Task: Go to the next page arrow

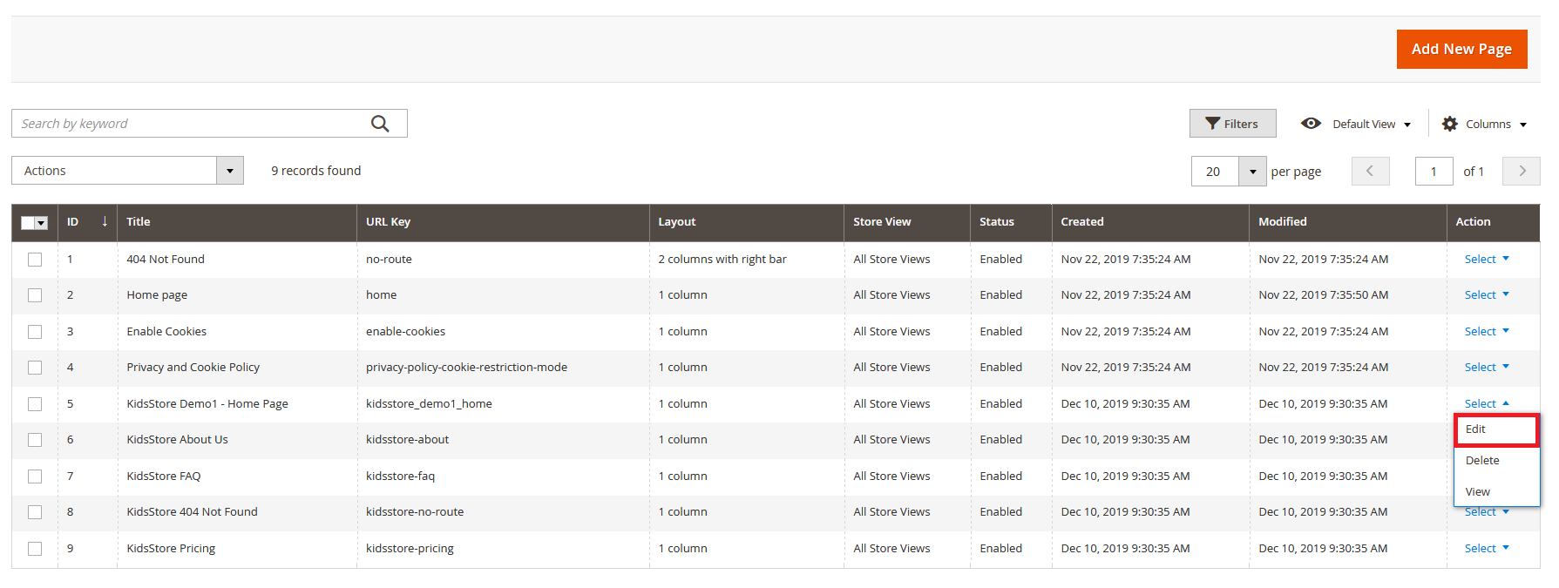Action: [x=1522, y=171]
